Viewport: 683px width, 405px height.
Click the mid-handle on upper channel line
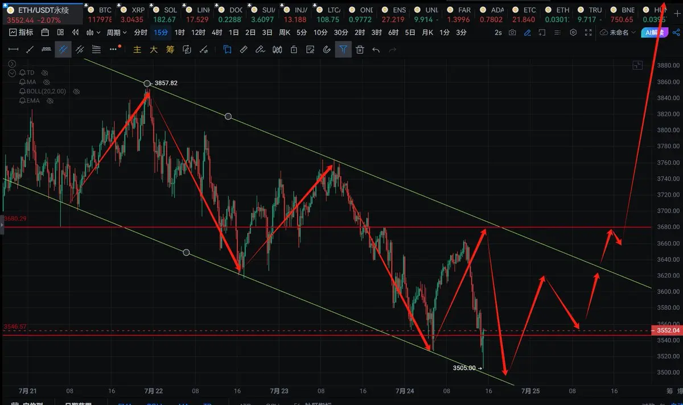[x=228, y=116]
